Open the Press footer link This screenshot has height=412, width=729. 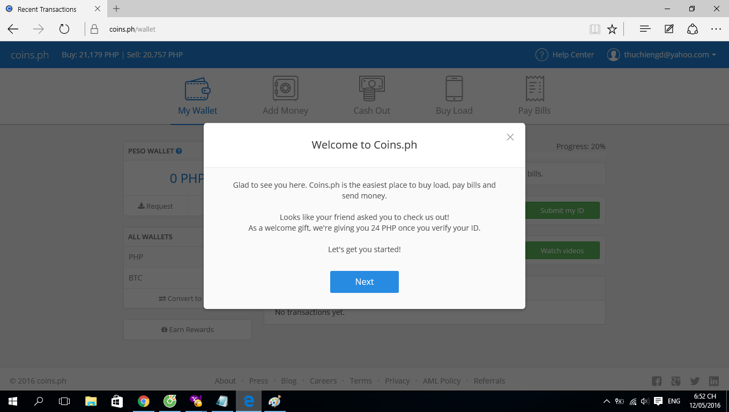pyautogui.click(x=258, y=381)
